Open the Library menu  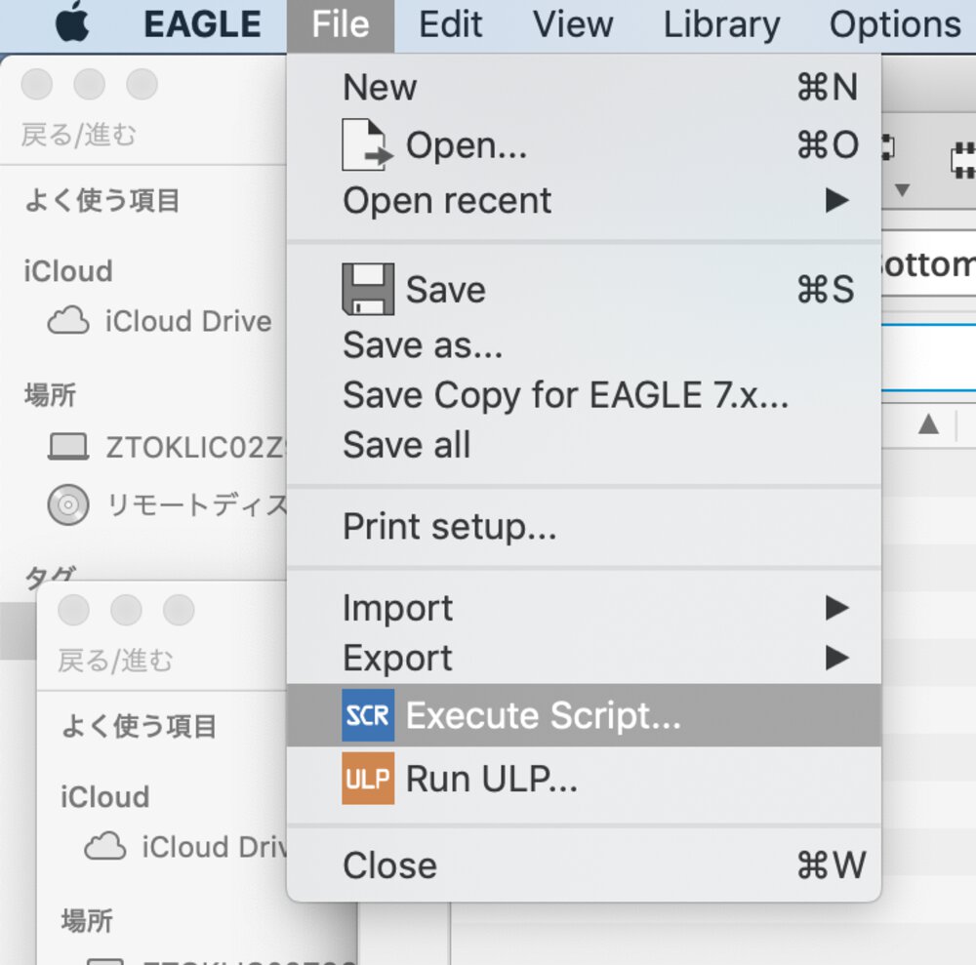coord(721,25)
